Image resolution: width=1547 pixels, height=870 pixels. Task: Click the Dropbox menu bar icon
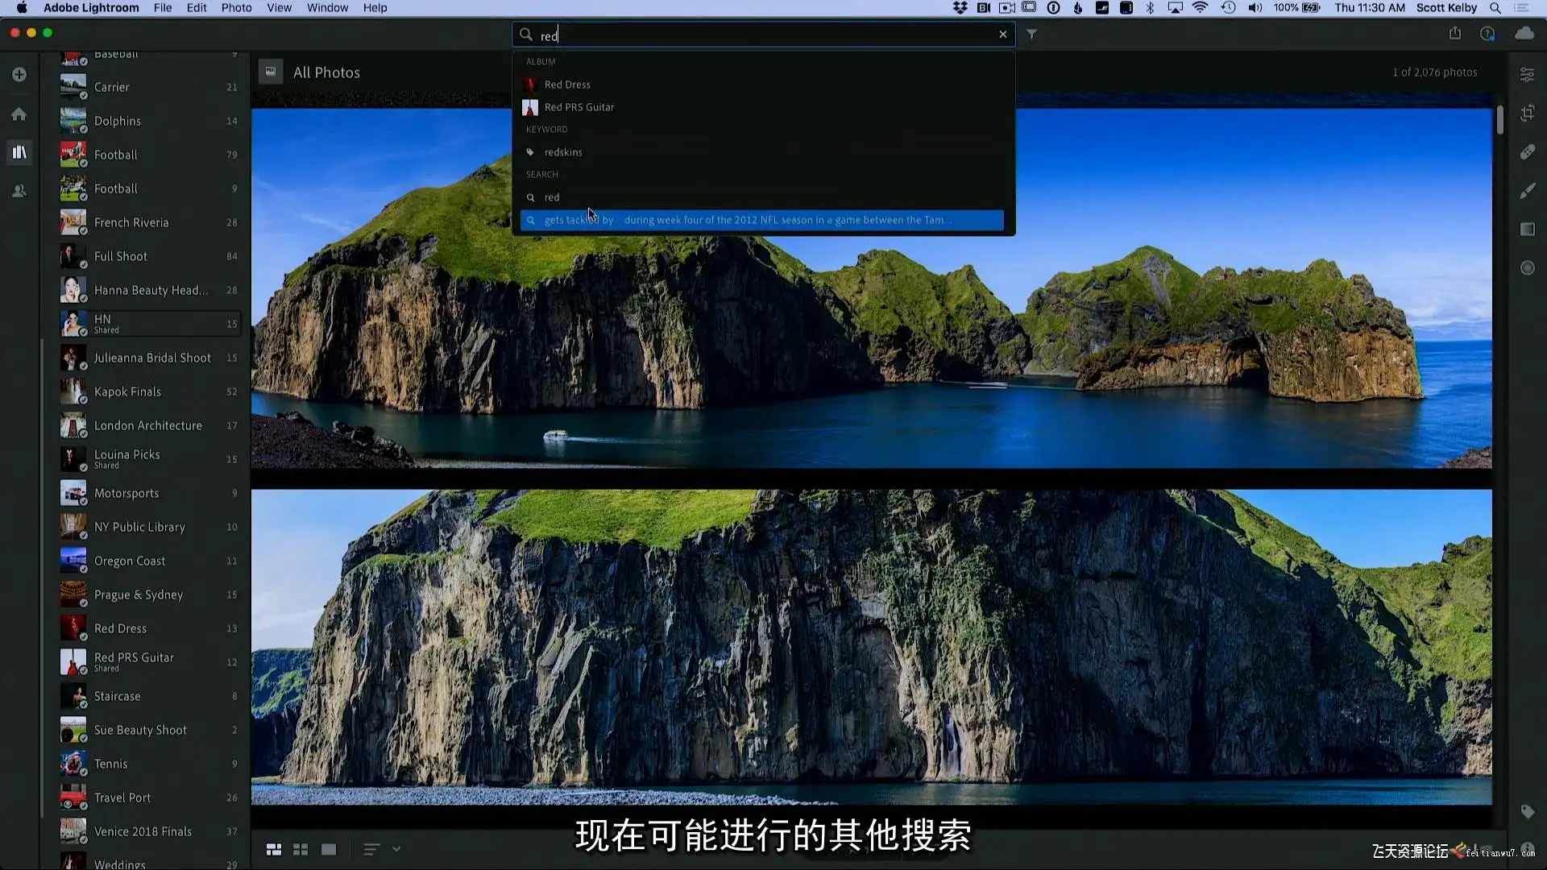point(960,7)
